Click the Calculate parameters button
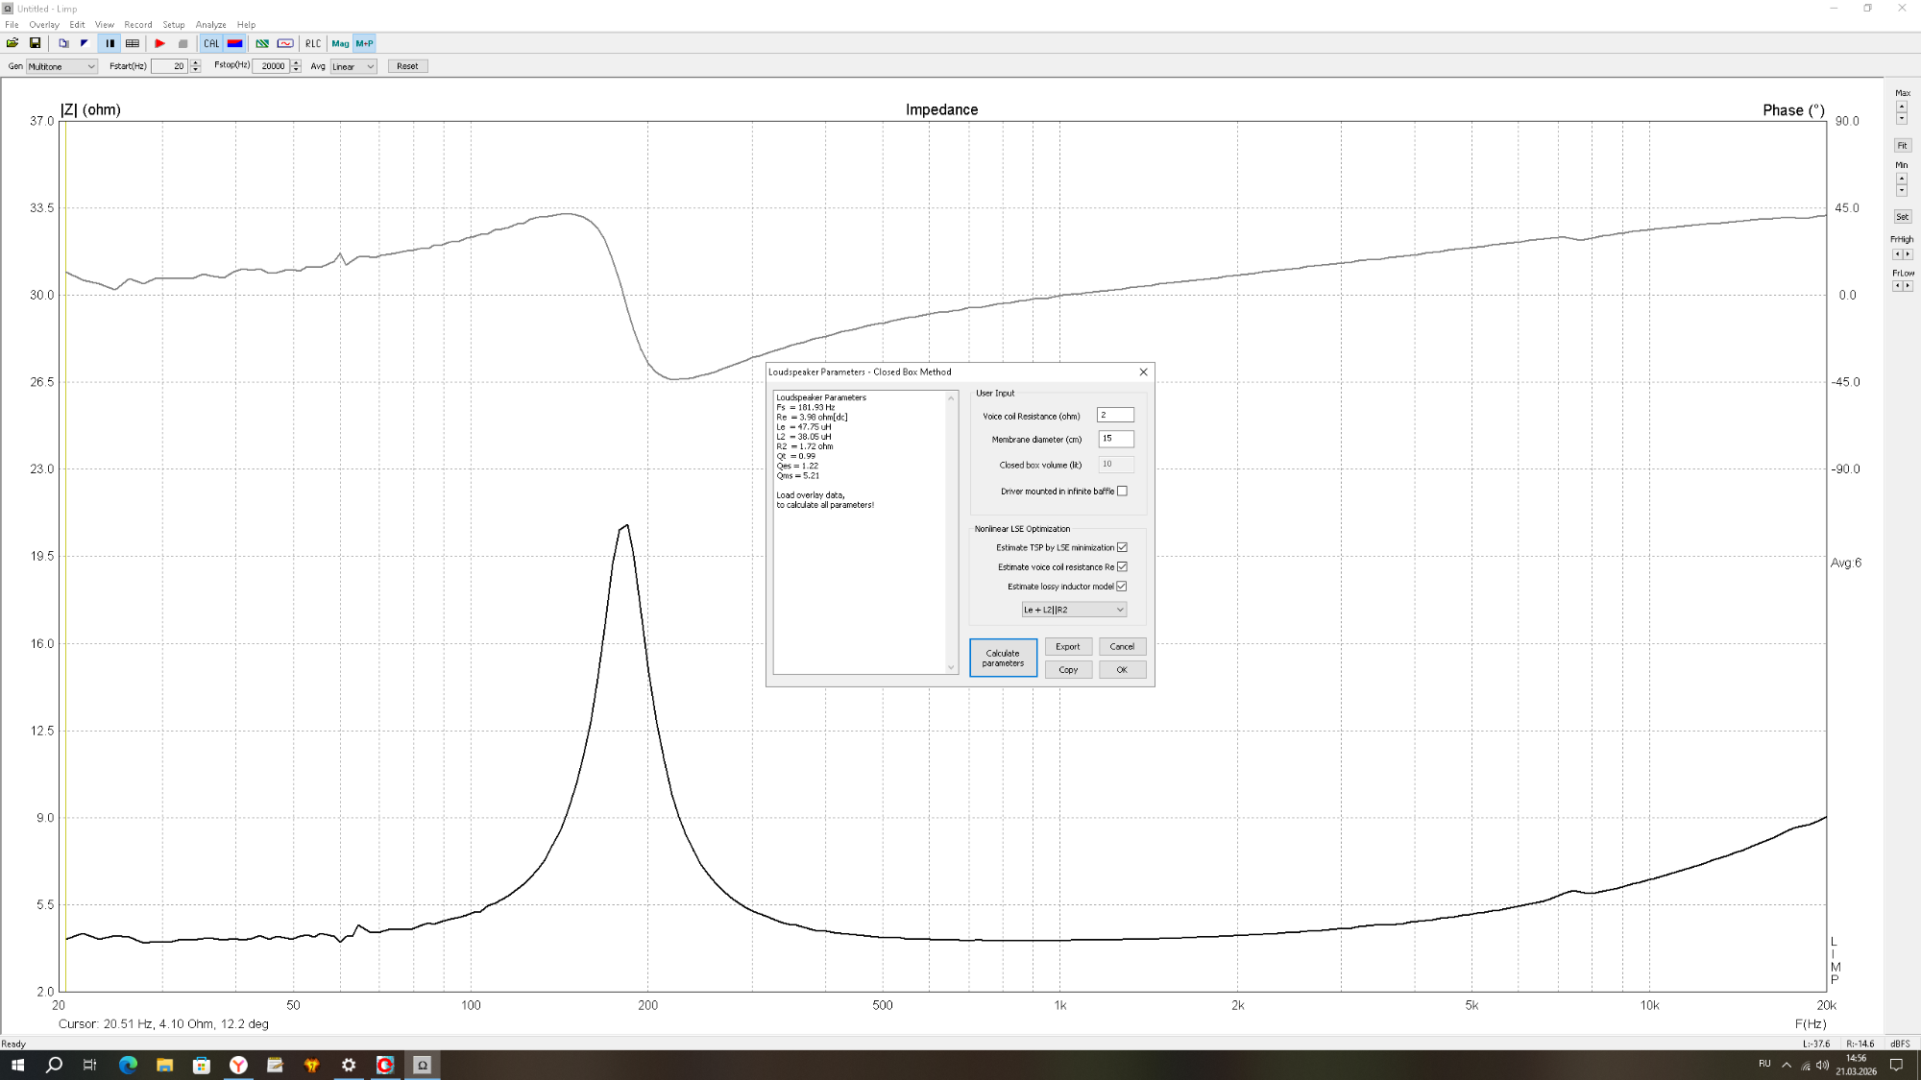Viewport: 1921px width, 1080px height. click(1003, 658)
